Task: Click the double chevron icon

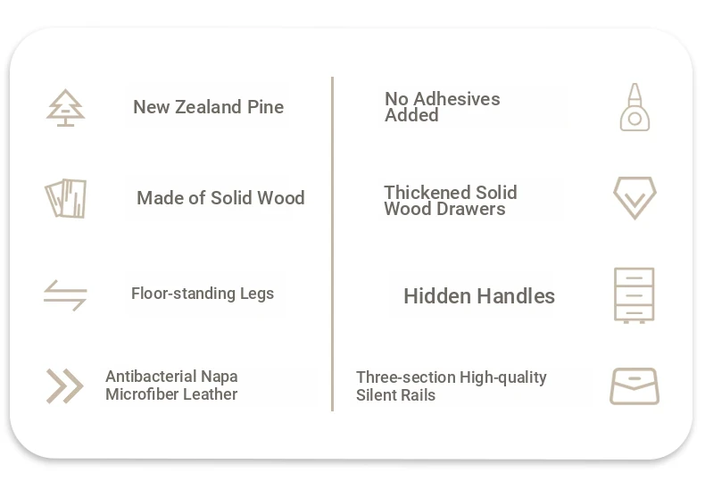Action: tap(65, 386)
